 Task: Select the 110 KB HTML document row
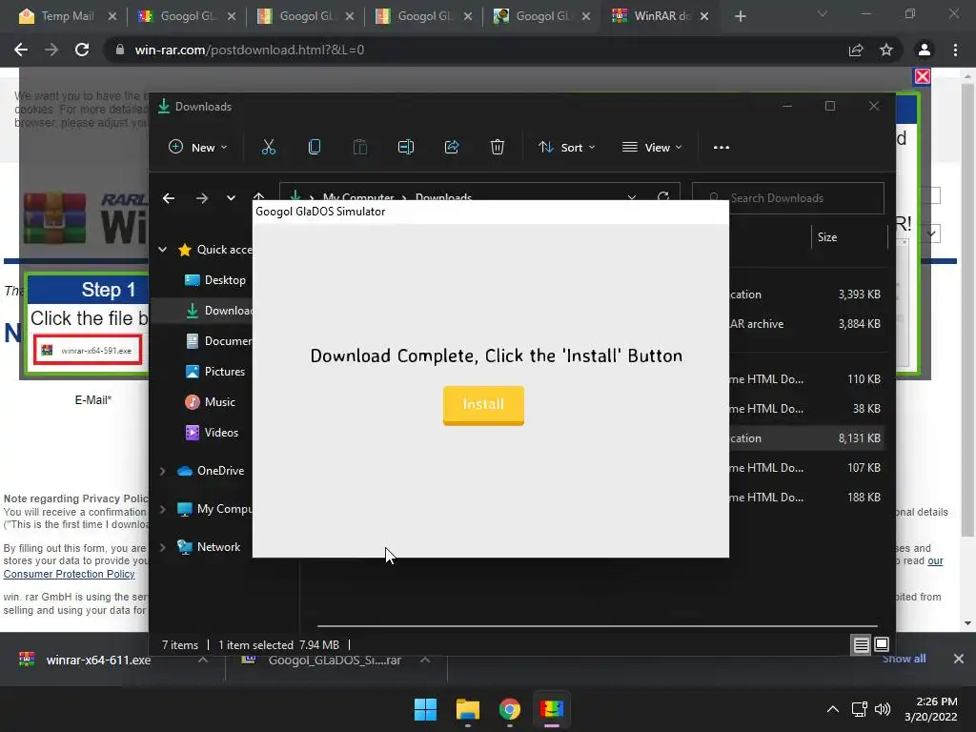[806, 379]
